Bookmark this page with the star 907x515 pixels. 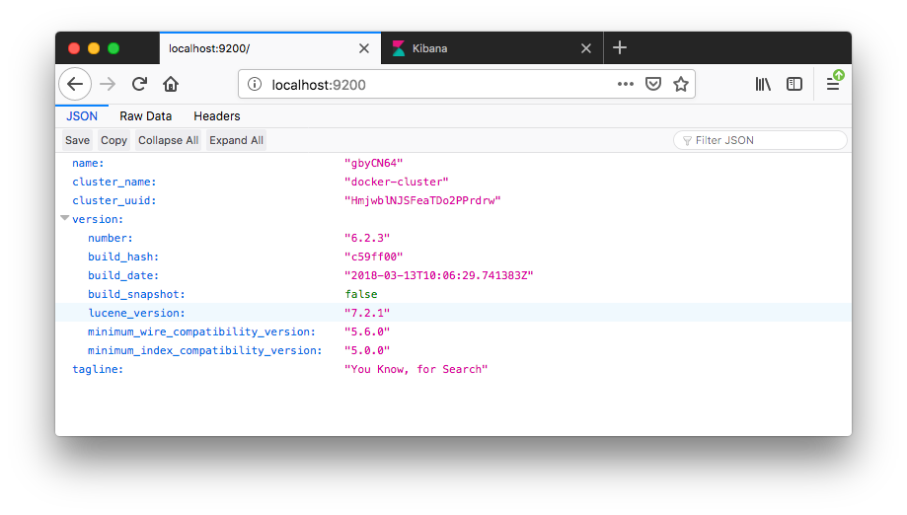tap(681, 85)
